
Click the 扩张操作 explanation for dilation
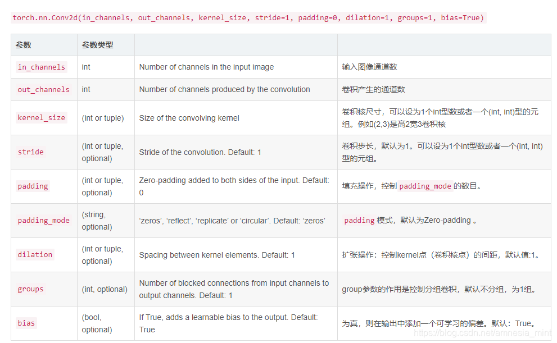point(442,255)
